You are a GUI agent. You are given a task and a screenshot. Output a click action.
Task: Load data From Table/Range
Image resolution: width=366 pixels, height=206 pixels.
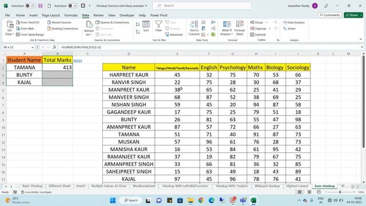coord(30,34)
